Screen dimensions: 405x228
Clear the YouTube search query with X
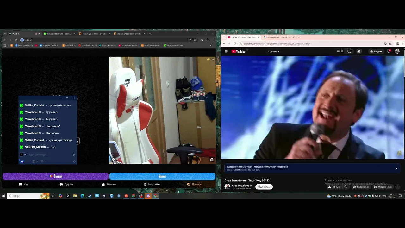pyautogui.click(x=342, y=51)
